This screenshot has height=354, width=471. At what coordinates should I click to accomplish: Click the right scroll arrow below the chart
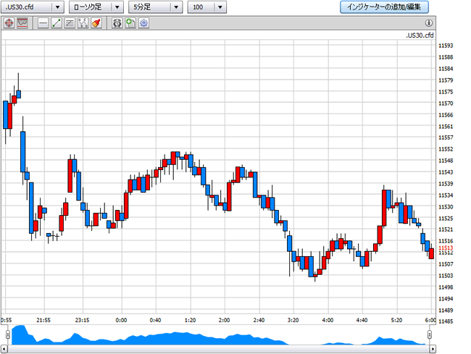click(433, 349)
